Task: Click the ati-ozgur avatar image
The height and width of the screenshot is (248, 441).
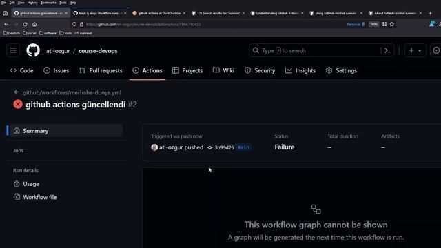Action: [154, 147]
